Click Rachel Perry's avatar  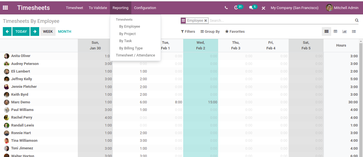tap(6, 117)
